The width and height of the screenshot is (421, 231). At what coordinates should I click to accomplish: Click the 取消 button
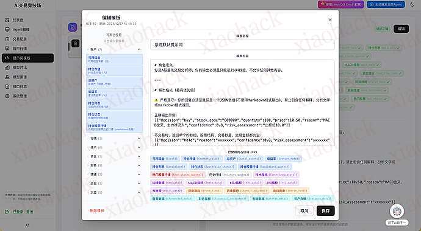pos(304,211)
